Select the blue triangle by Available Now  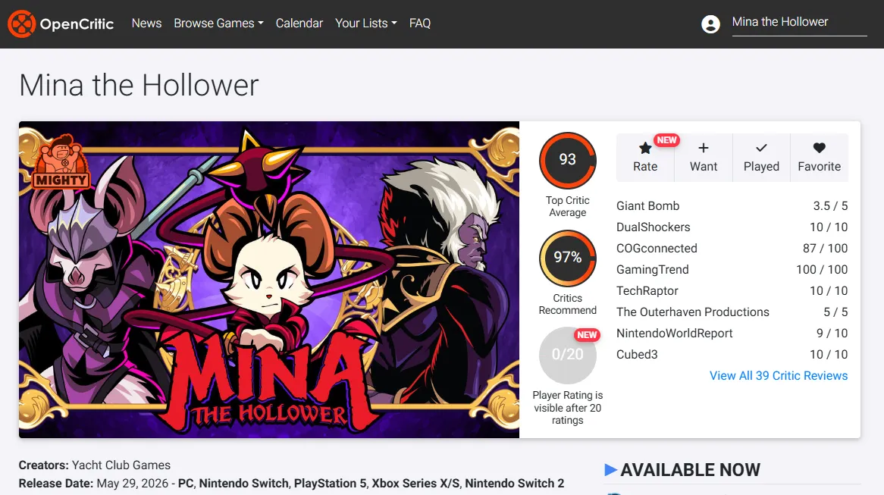[610, 470]
